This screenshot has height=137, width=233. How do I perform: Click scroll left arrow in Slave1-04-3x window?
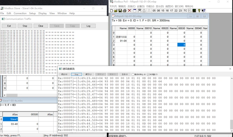[x=5, y=95]
